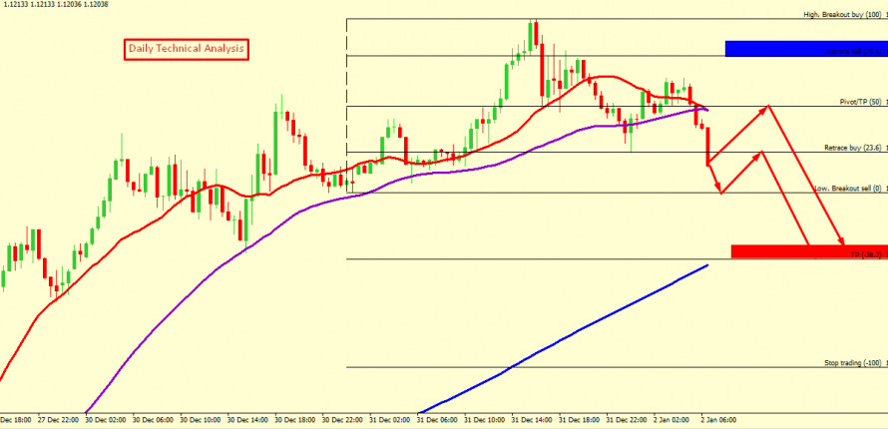Select the blue Retrace sell zone rectangle
Image resolution: width=888 pixels, height=429 pixels.
click(x=804, y=49)
